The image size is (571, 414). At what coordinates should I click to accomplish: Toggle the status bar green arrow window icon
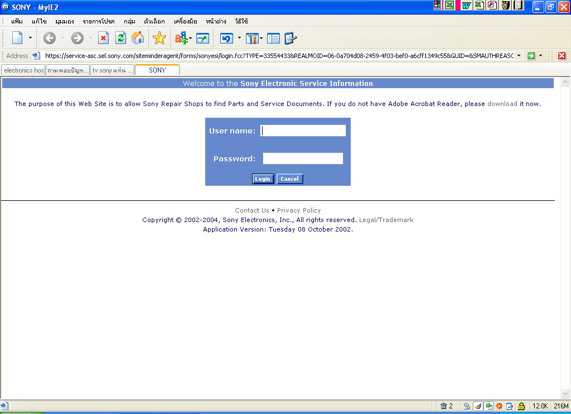[x=488, y=406]
